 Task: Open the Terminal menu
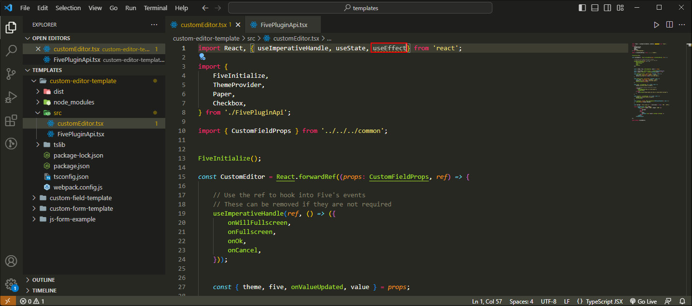pyautogui.click(x=155, y=7)
